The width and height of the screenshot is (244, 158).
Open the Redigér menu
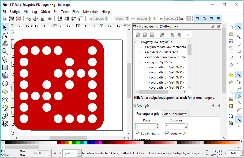[x=15, y=12]
